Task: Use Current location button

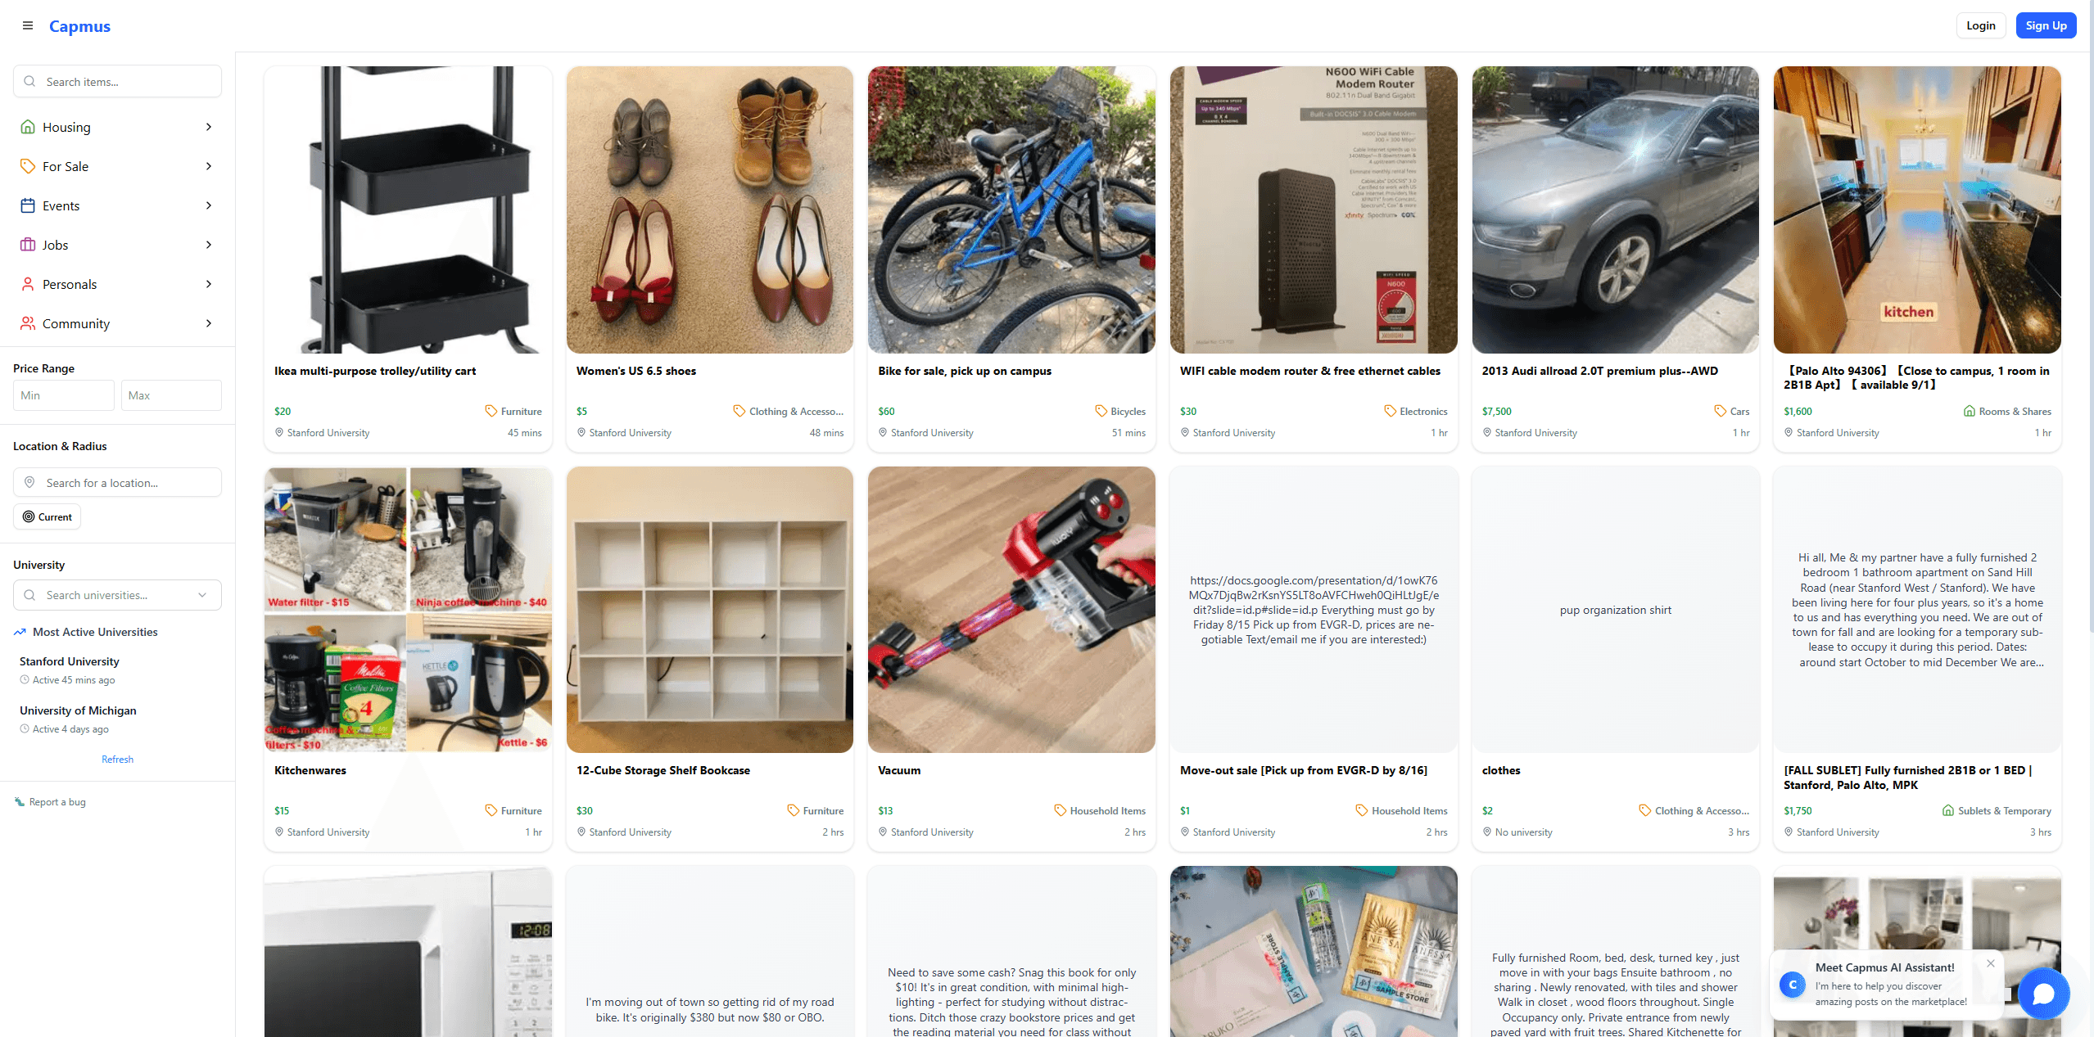Action: click(x=47, y=516)
